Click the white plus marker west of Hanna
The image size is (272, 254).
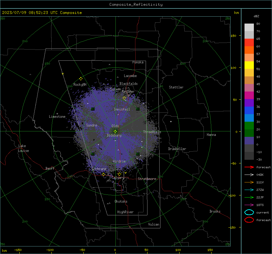pos(171,121)
